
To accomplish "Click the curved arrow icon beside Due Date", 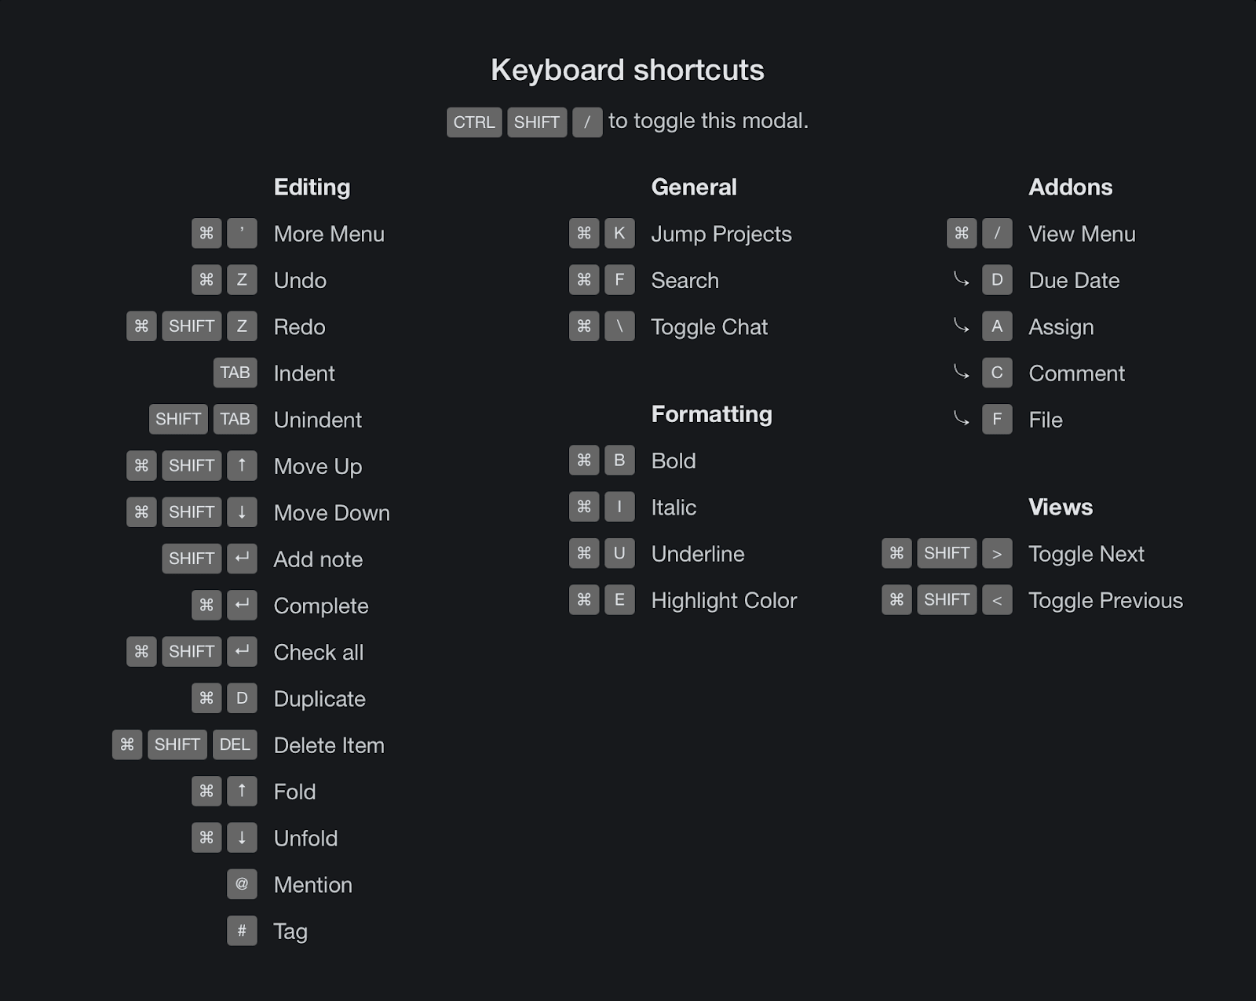I will 962,279.
